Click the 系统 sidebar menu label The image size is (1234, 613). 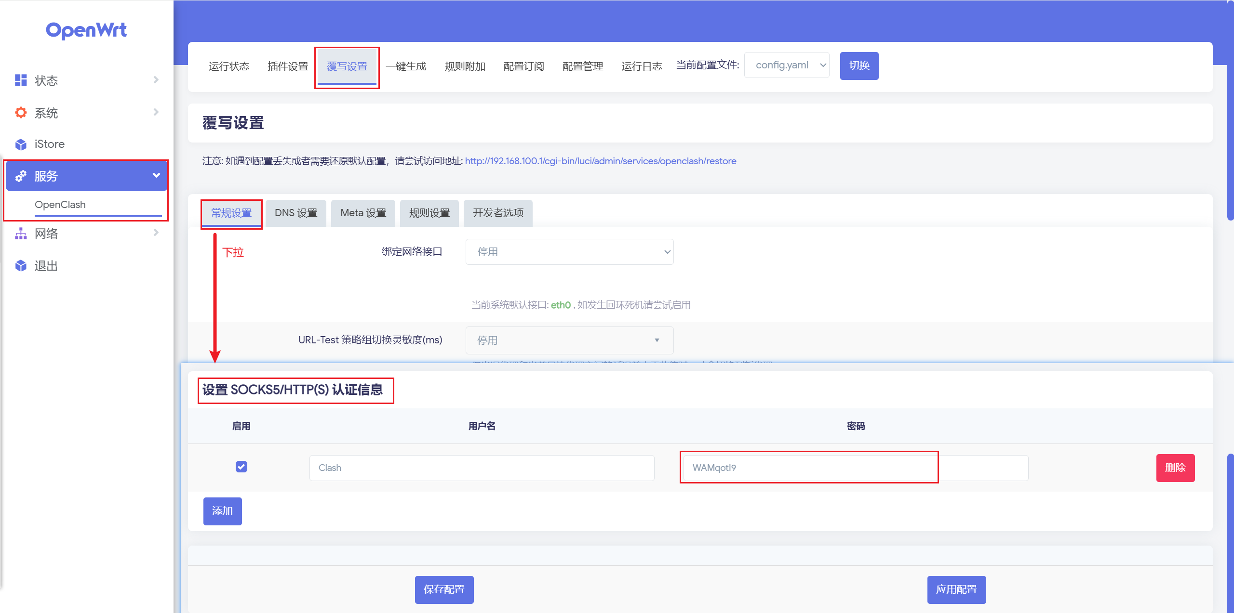(46, 113)
